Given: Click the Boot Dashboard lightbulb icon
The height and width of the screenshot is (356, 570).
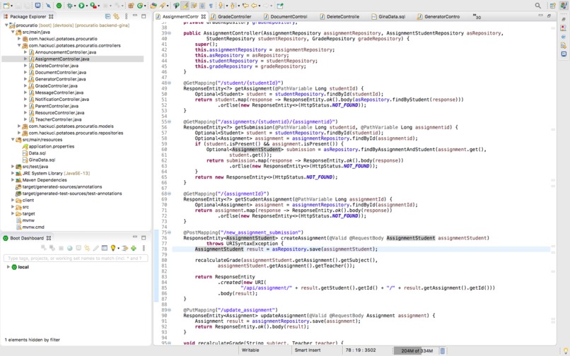Looking at the screenshot, I should click(113, 248).
